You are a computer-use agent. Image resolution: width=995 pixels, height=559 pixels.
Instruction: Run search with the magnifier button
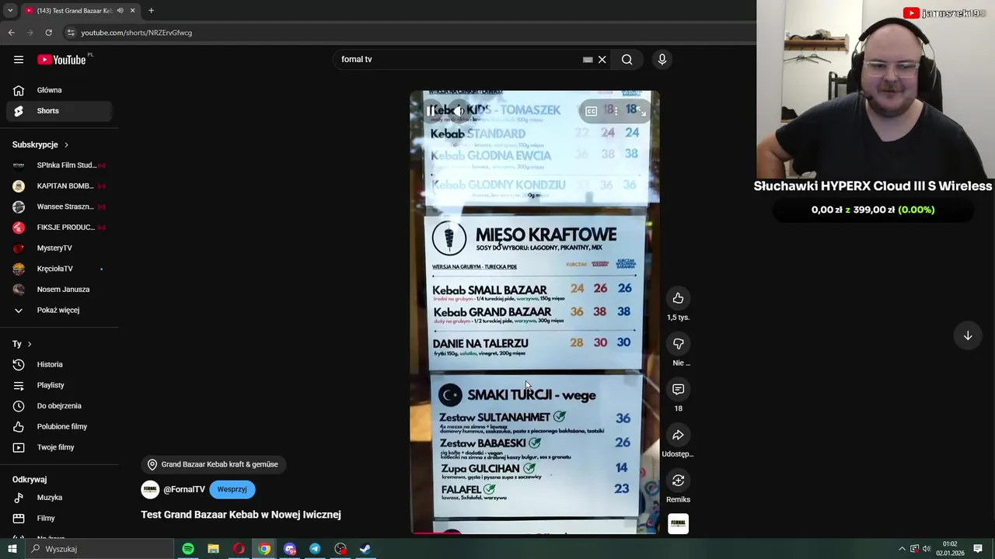click(x=627, y=60)
